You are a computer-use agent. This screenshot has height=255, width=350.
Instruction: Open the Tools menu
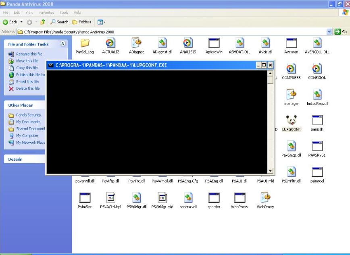[x=64, y=12]
